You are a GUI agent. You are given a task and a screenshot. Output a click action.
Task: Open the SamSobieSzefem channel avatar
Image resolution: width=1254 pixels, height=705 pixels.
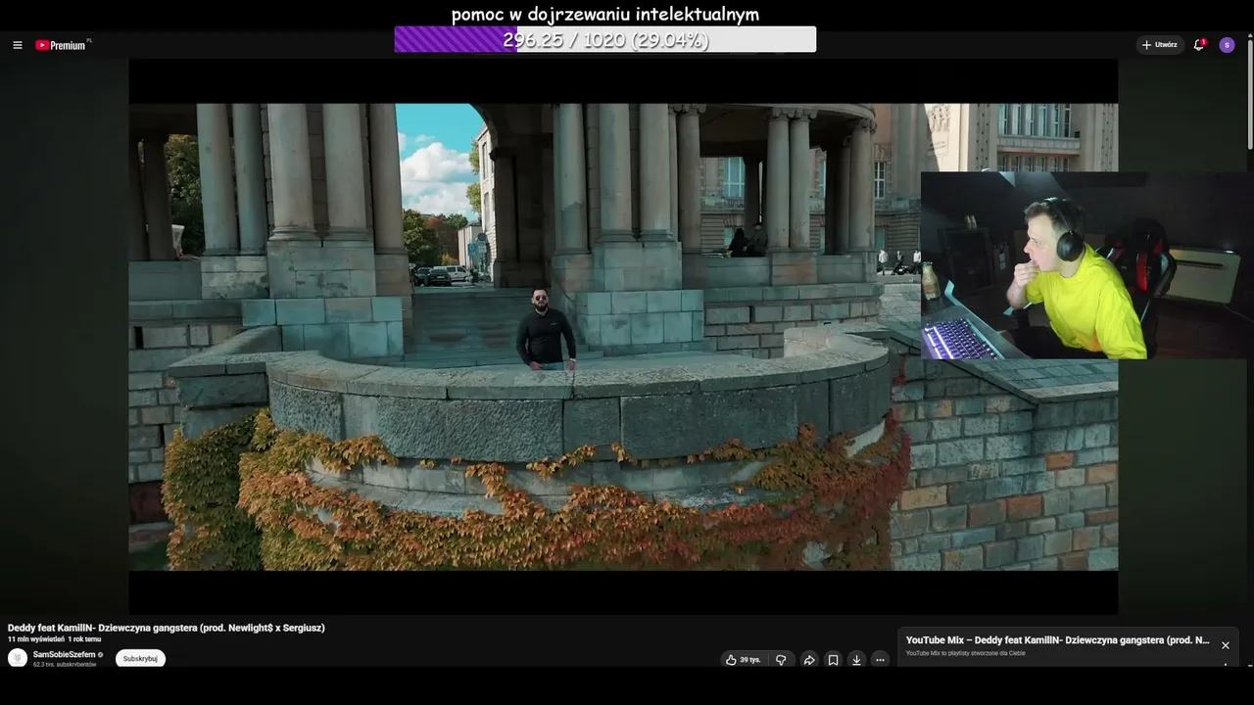point(18,658)
